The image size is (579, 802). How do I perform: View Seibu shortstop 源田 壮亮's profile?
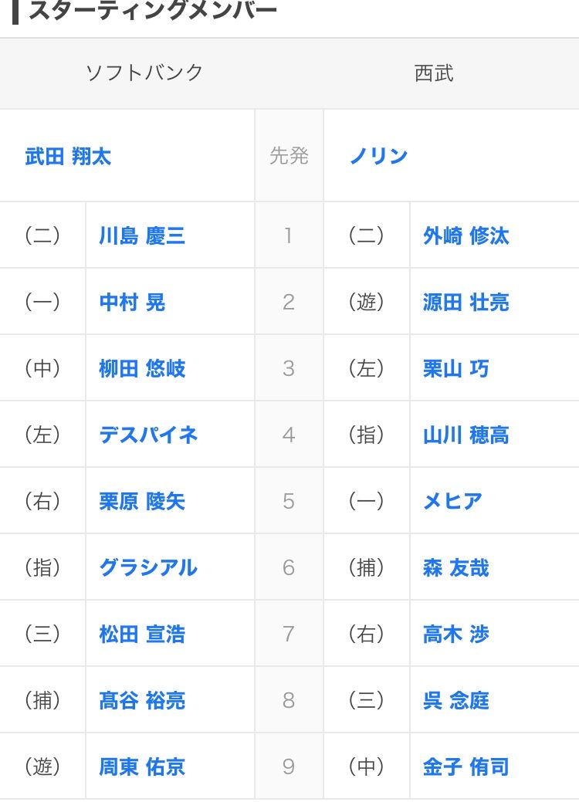click(466, 302)
